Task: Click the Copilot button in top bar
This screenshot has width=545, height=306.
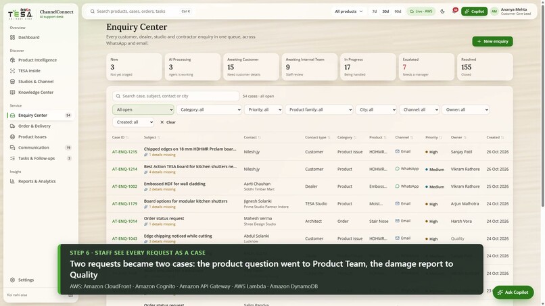Action: coord(474,11)
